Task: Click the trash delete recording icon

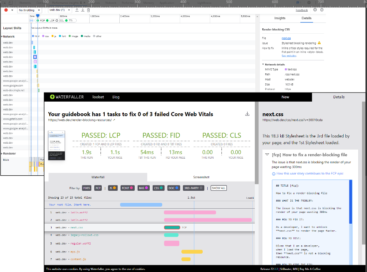Action: point(88,10)
